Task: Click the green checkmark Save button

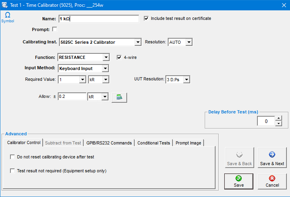Action: 239,181
